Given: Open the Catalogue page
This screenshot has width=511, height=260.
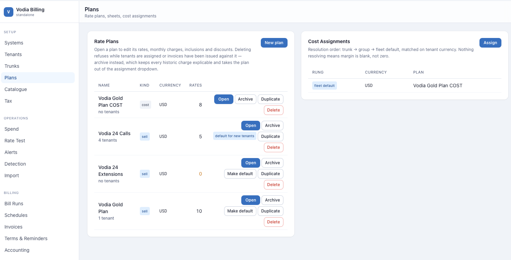Looking at the screenshot, I should [38, 89].
